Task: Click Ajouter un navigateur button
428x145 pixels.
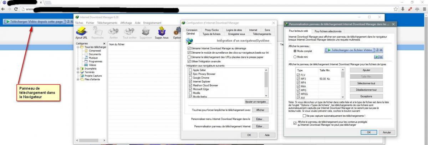Action: click(257, 102)
